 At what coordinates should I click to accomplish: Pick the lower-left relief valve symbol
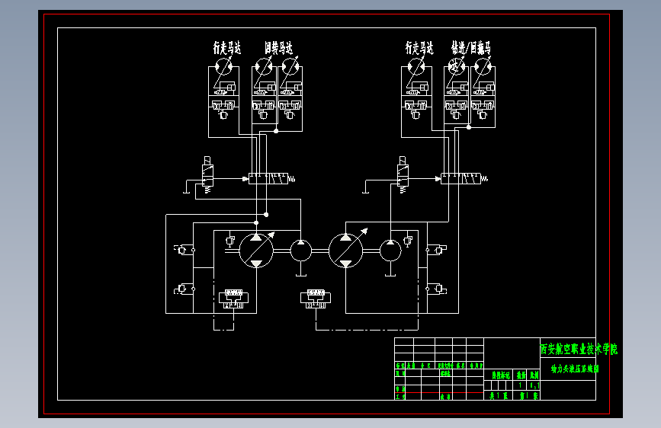click(x=184, y=289)
